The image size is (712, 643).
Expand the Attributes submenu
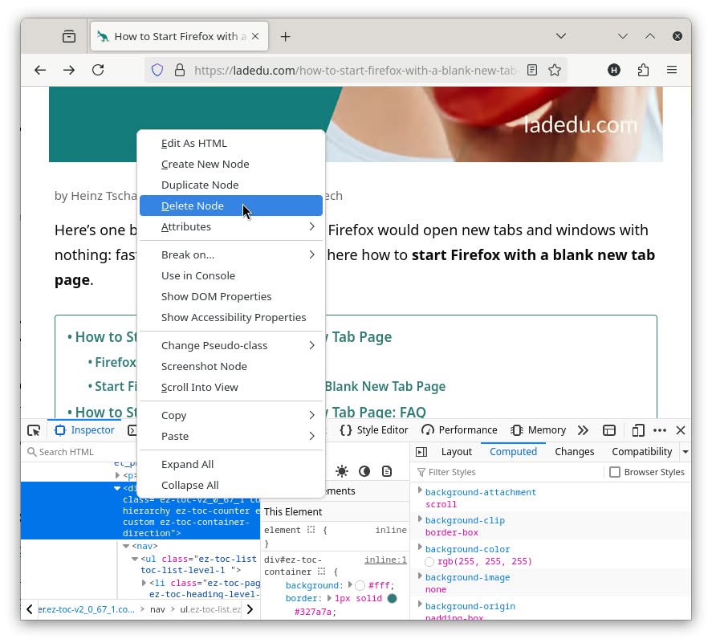231,226
